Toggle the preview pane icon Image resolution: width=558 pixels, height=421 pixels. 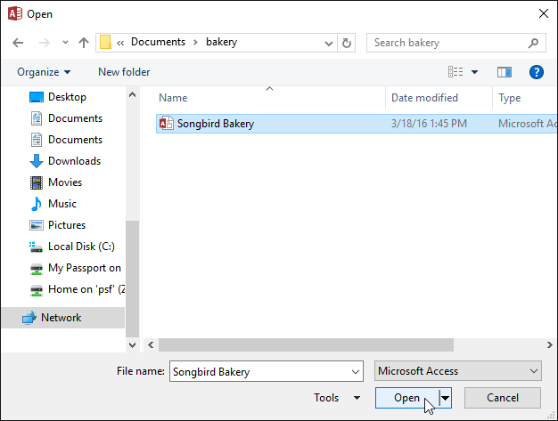point(505,72)
